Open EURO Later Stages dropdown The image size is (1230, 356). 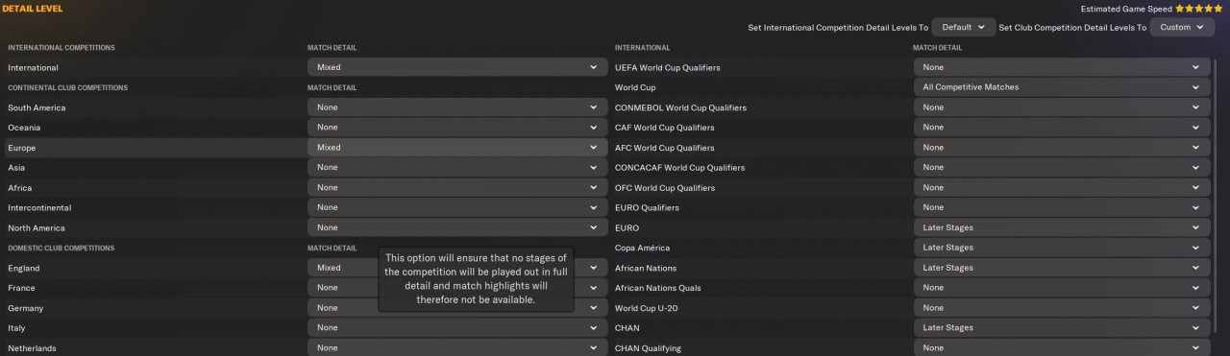click(x=1062, y=227)
